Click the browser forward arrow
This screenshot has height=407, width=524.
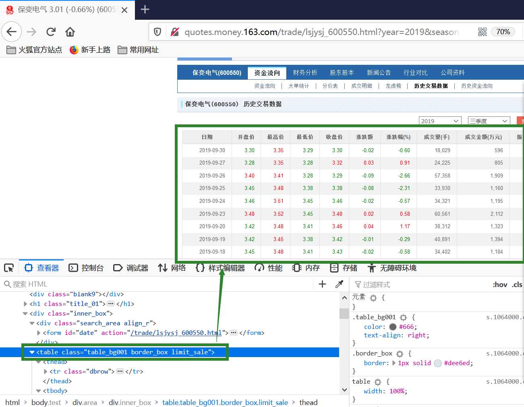click(x=31, y=32)
